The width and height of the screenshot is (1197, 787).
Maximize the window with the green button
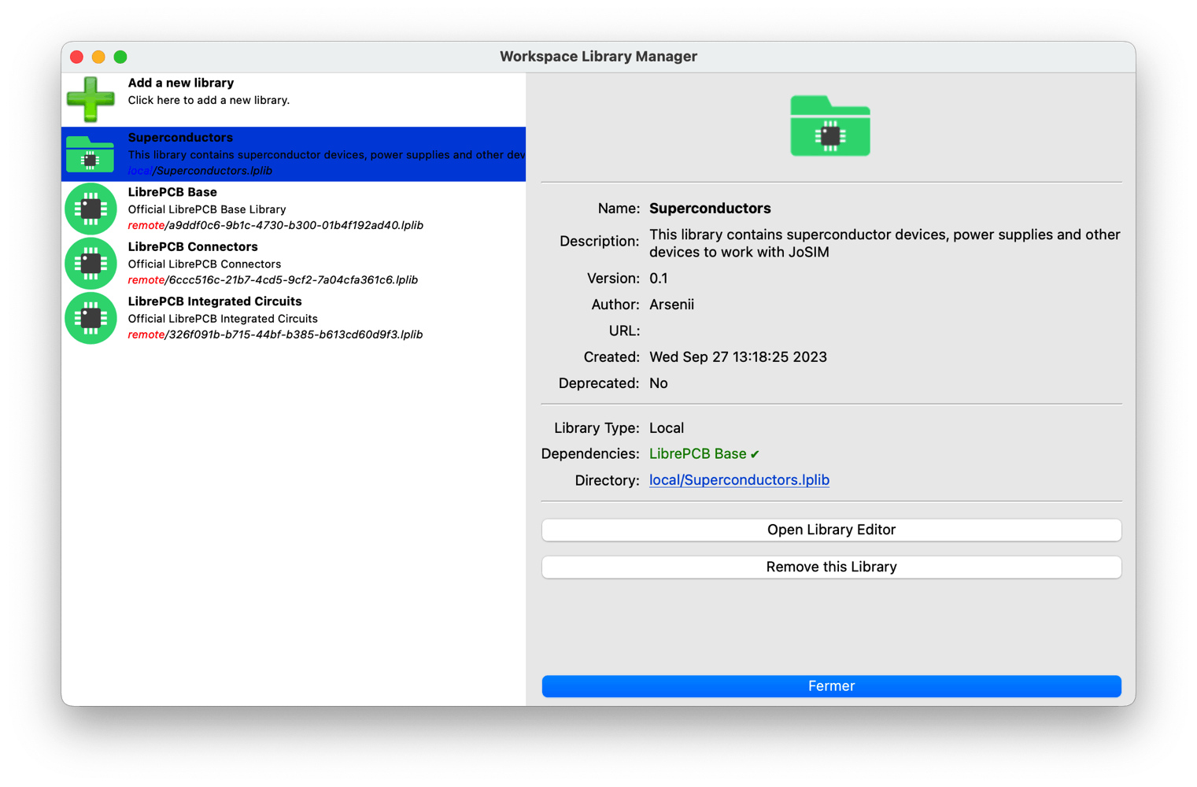(x=120, y=57)
